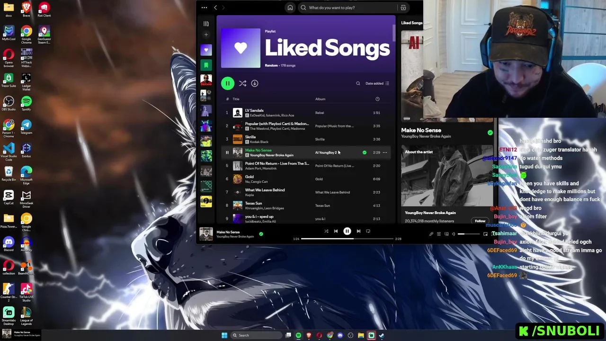Follow YoungBoy Never Broke Again
Viewport: 606px width, 341px height.
click(x=480, y=221)
